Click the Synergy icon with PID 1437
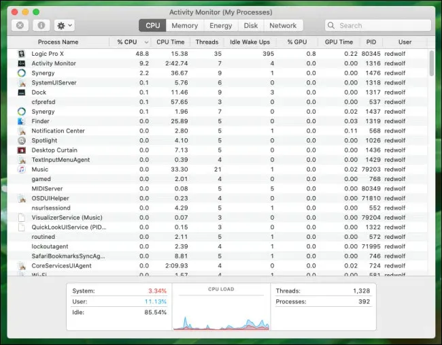This screenshot has width=442, height=345. click(x=22, y=112)
